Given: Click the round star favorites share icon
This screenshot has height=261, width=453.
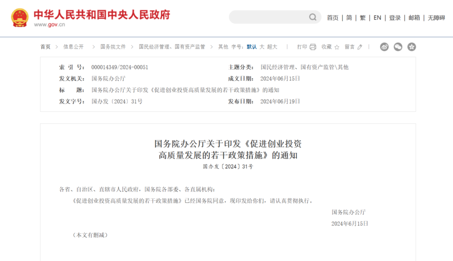Looking at the screenshot, I should click(411, 47).
